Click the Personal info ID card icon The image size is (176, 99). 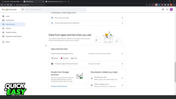pyautogui.click(x=3, y=20)
